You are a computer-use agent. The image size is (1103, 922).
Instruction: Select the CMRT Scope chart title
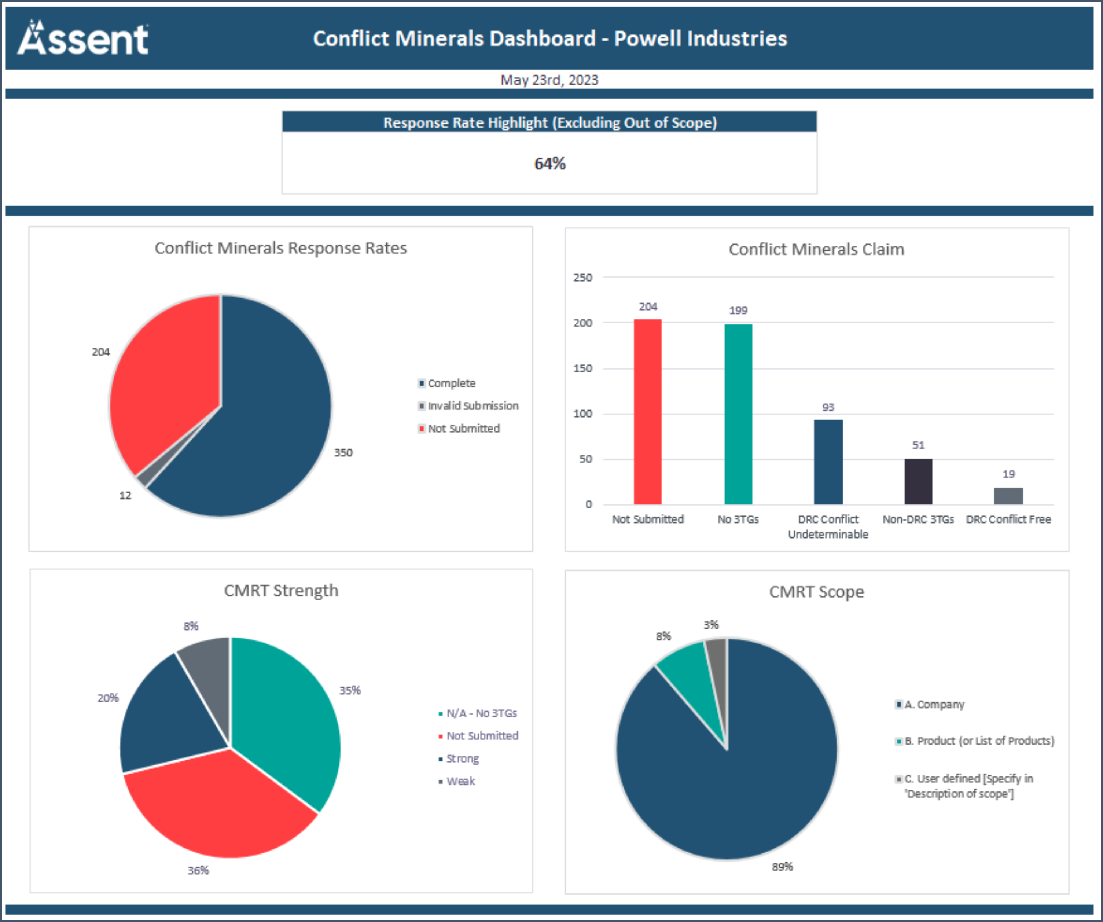816,592
